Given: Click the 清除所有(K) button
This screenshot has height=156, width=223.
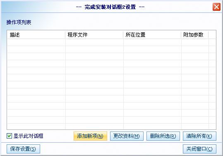Looking at the screenshot, I should click(x=199, y=136).
